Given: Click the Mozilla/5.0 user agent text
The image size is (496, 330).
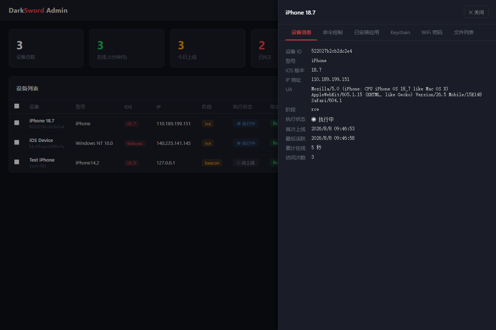Looking at the screenshot, I should tap(396, 94).
